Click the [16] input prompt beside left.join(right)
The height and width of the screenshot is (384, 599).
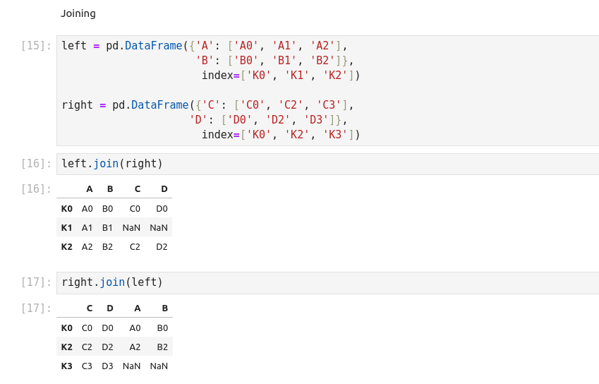pos(36,164)
